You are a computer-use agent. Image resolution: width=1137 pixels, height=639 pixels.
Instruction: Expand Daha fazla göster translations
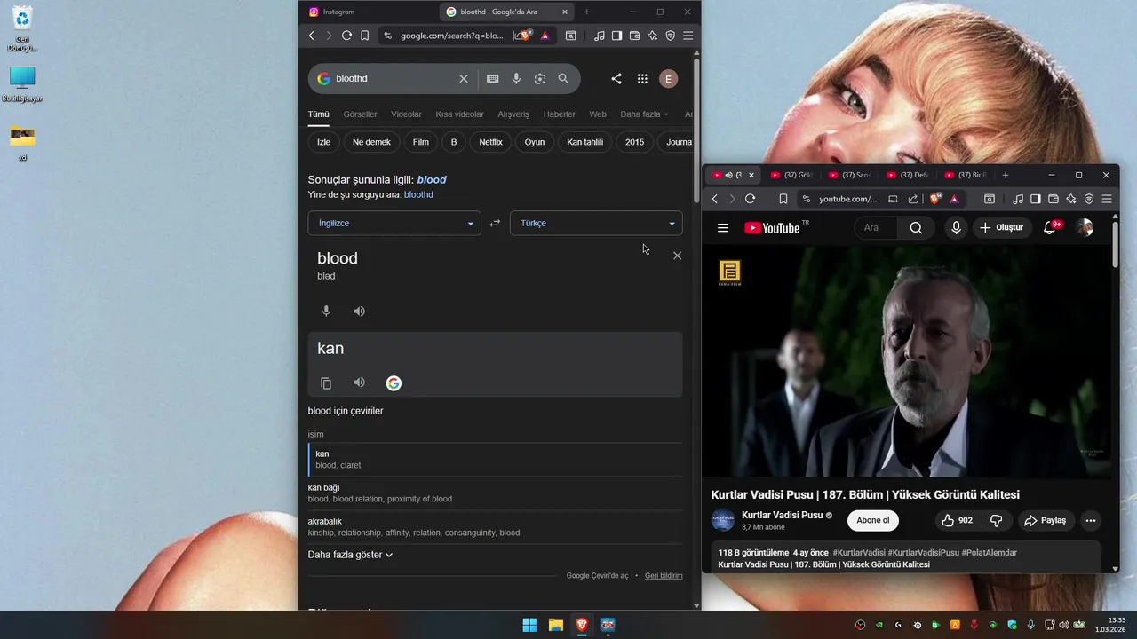350,555
